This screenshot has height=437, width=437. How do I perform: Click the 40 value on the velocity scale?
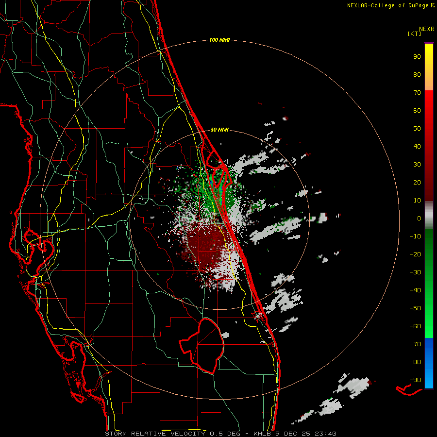coord(417,146)
